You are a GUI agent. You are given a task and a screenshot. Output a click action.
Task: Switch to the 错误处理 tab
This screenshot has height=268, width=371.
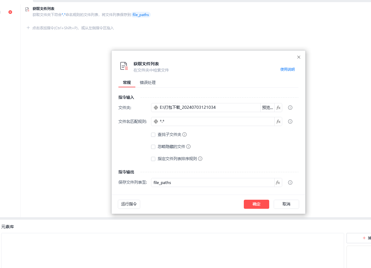pyautogui.click(x=148, y=82)
